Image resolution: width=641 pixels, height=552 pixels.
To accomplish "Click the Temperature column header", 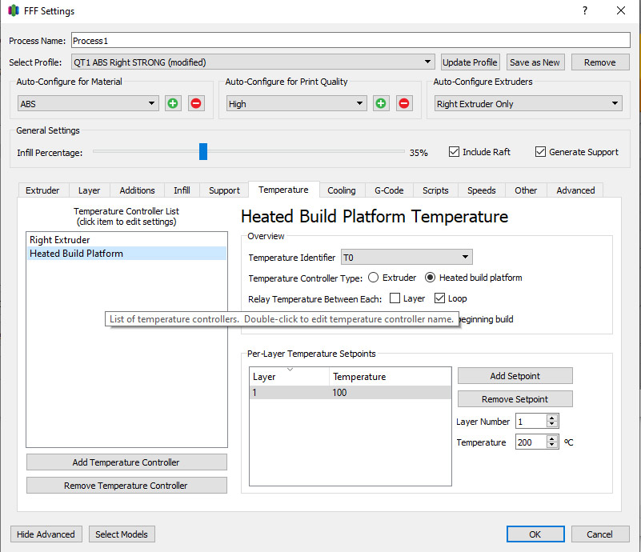I will coord(390,376).
